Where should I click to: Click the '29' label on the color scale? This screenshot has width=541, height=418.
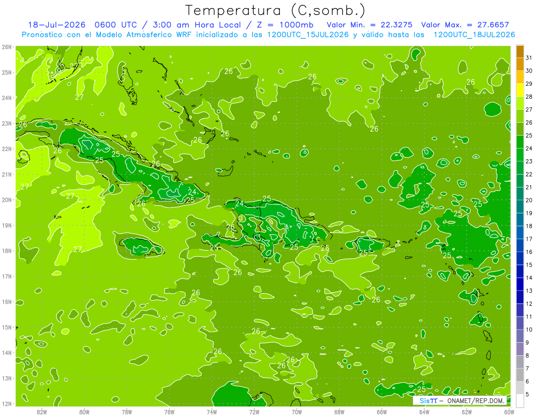click(529, 84)
